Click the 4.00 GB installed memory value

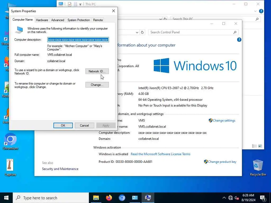(x=143, y=94)
